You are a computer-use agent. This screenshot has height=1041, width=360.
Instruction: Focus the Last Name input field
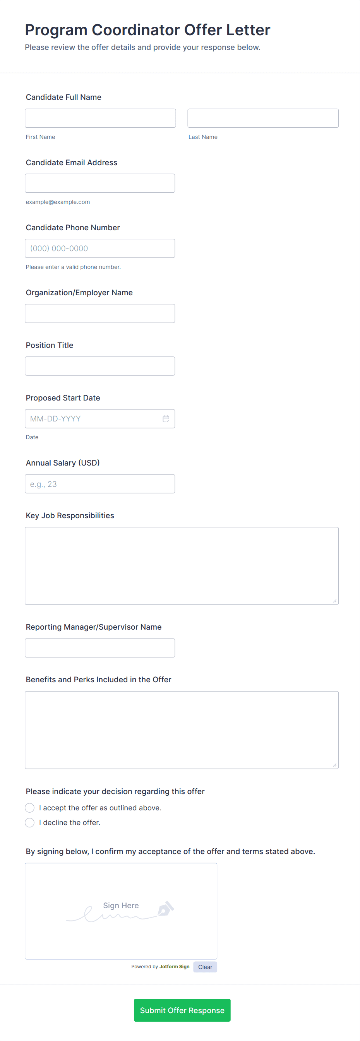click(x=262, y=118)
